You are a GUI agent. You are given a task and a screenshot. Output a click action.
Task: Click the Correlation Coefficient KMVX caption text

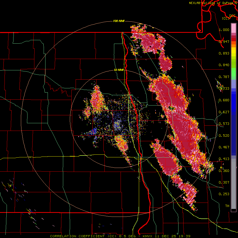tap(120, 236)
